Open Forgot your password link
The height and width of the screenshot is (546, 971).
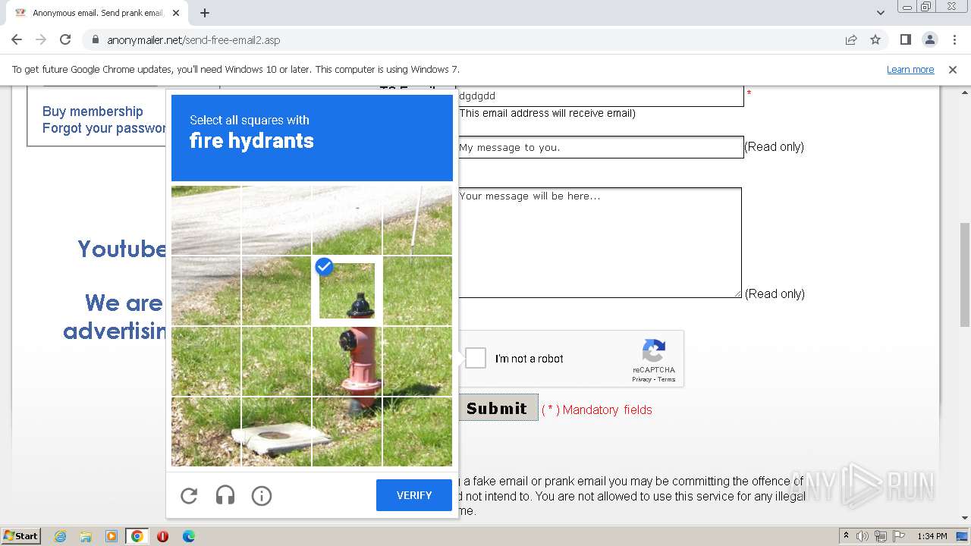pyautogui.click(x=105, y=128)
